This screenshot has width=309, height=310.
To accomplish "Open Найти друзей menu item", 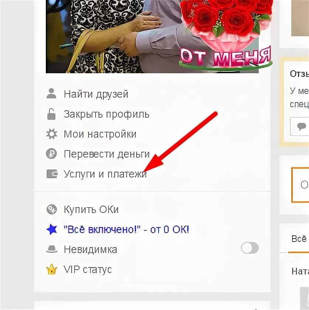I will 96,94.
